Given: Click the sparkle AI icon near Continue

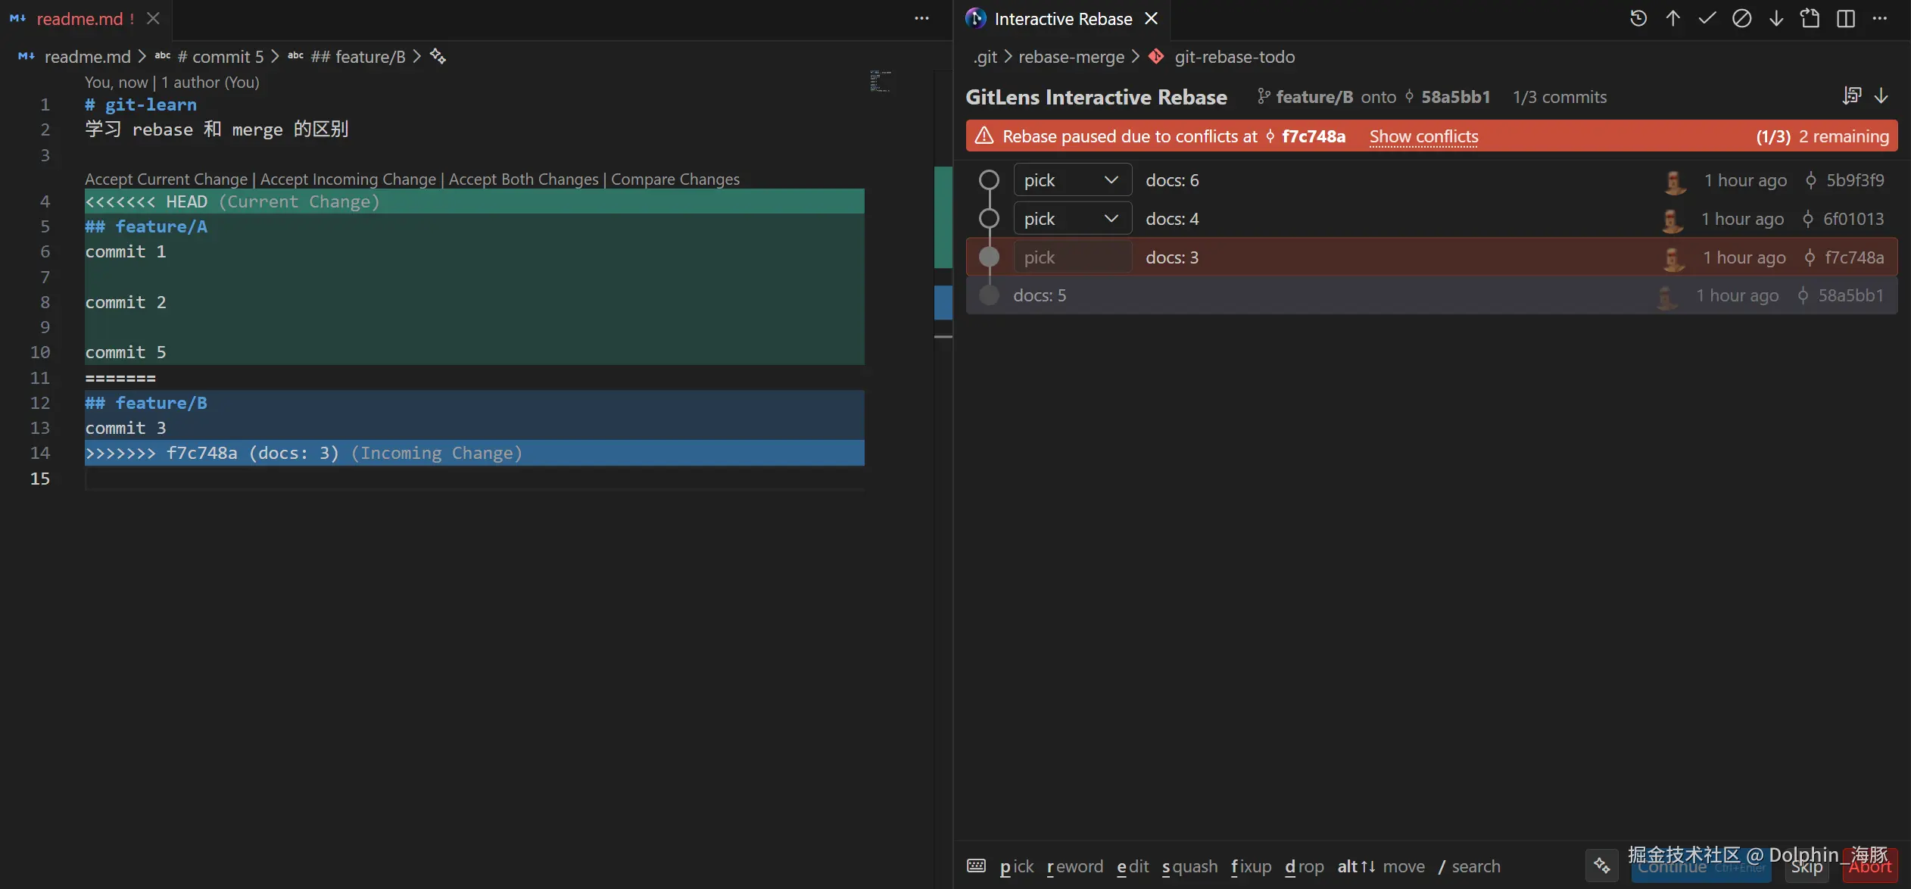Looking at the screenshot, I should [1601, 866].
